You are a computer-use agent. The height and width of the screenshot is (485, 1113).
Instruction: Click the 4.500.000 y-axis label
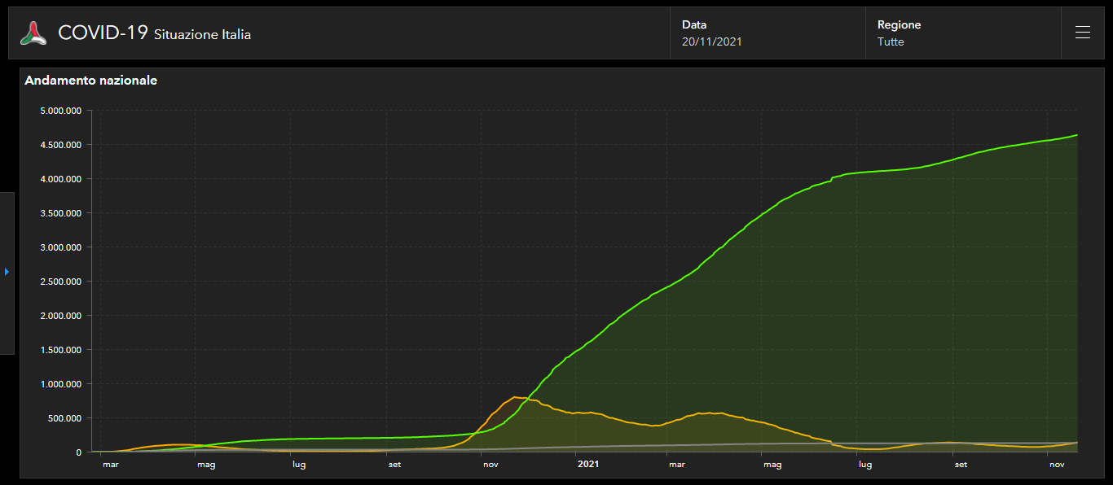(x=61, y=145)
